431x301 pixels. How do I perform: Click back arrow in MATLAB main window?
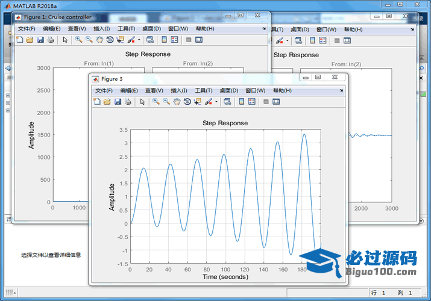[x=8, y=68]
